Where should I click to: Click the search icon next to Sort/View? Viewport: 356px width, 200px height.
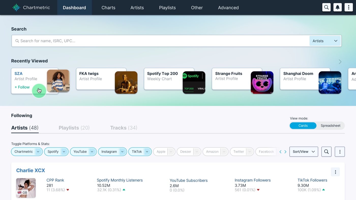click(327, 152)
